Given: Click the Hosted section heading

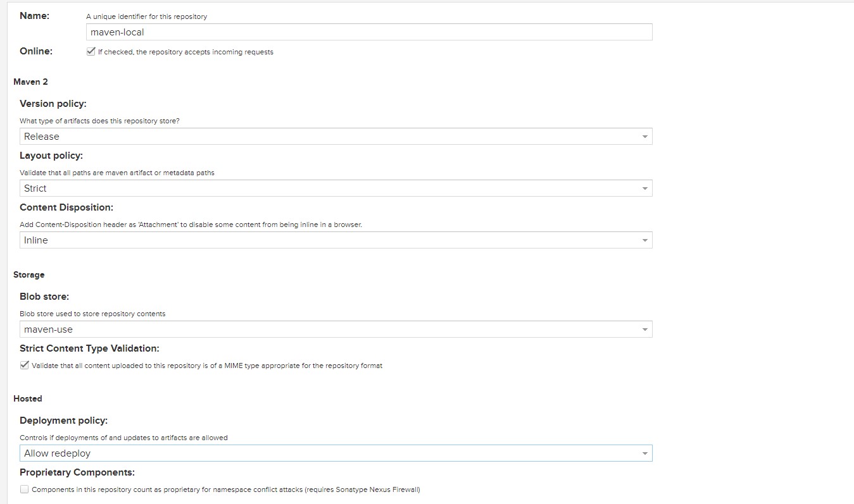Looking at the screenshot, I should (28, 398).
